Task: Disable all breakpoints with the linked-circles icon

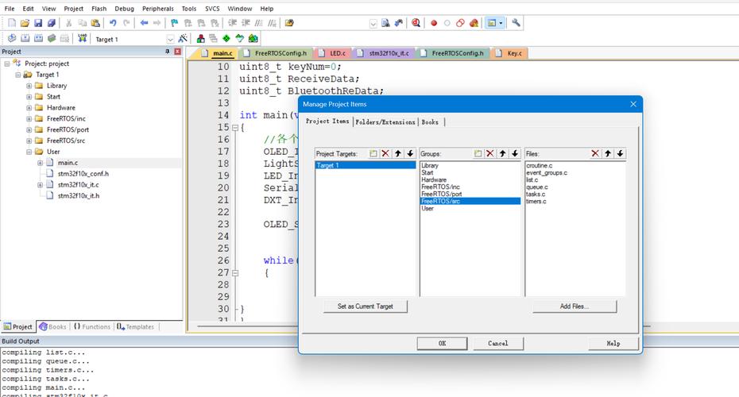Action: point(460,22)
